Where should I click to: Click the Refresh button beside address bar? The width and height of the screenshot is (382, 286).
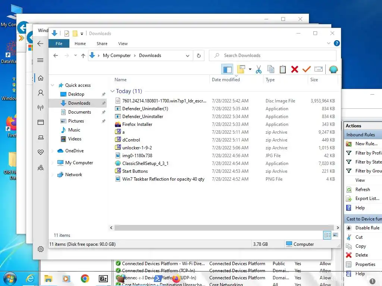pos(199,56)
